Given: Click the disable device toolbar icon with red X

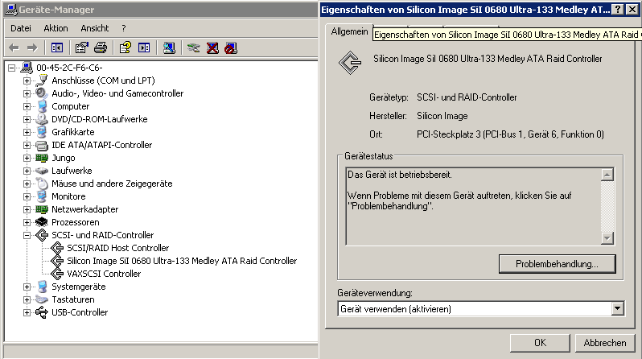Looking at the screenshot, I should [212, 48].
